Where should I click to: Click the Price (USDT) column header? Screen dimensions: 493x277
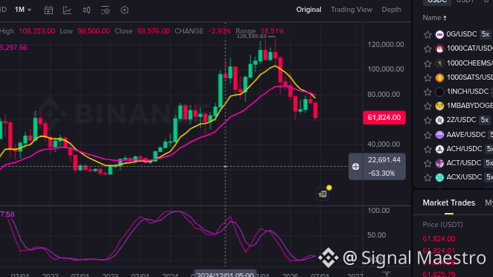[x=442, y=225]
